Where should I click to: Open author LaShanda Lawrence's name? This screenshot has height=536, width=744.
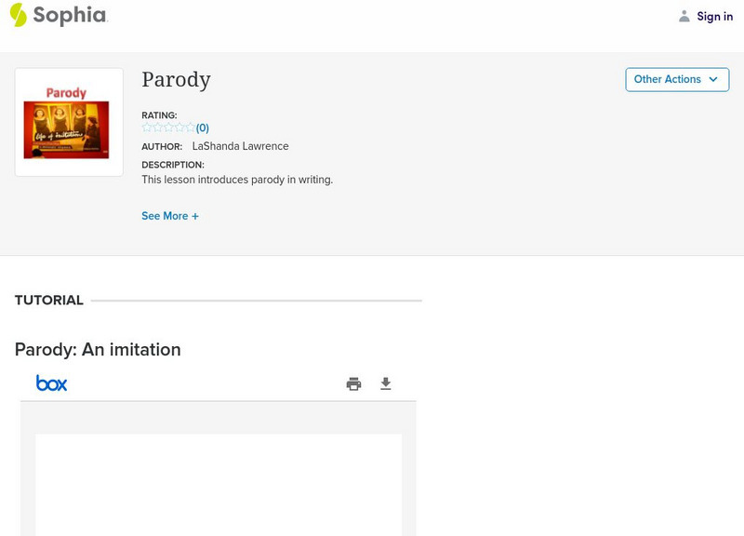point(240,146)
